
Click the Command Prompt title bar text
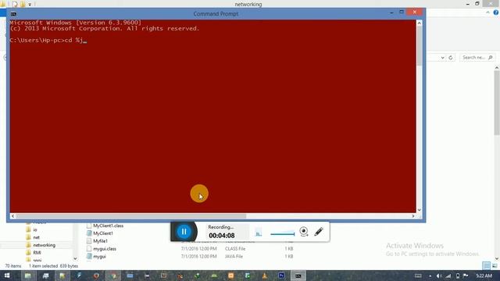[216, 14]
